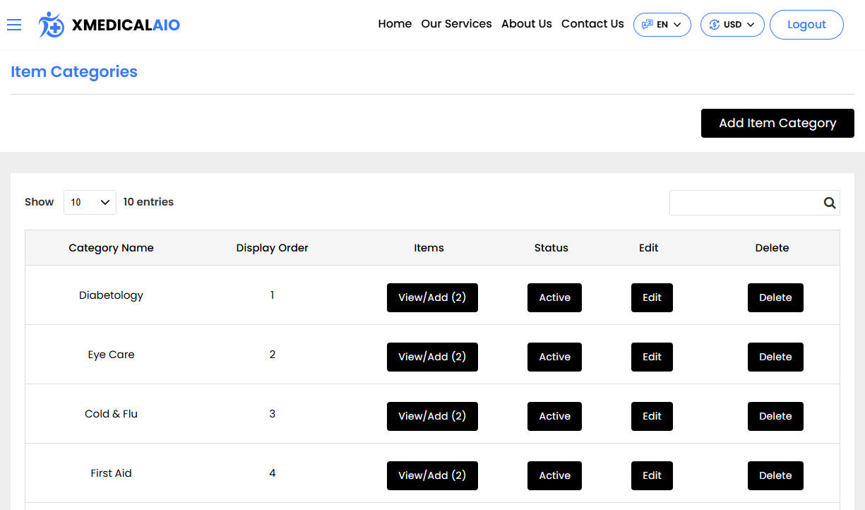Toggle Active status for Eye Care
This screenshot has height=510, width=865.
click(x=554, y=357)
